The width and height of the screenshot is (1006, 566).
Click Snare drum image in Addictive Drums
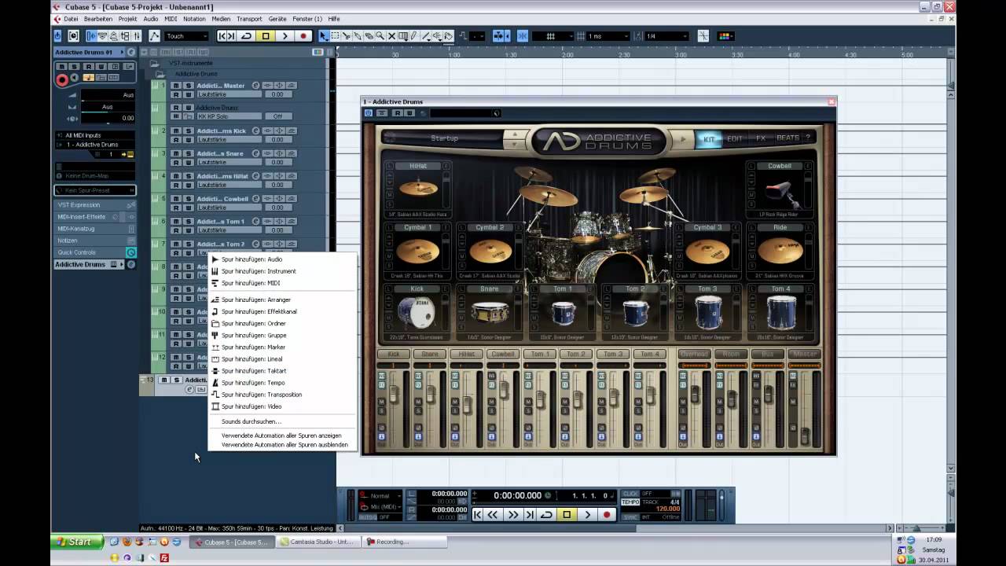(x=489, y=312)
